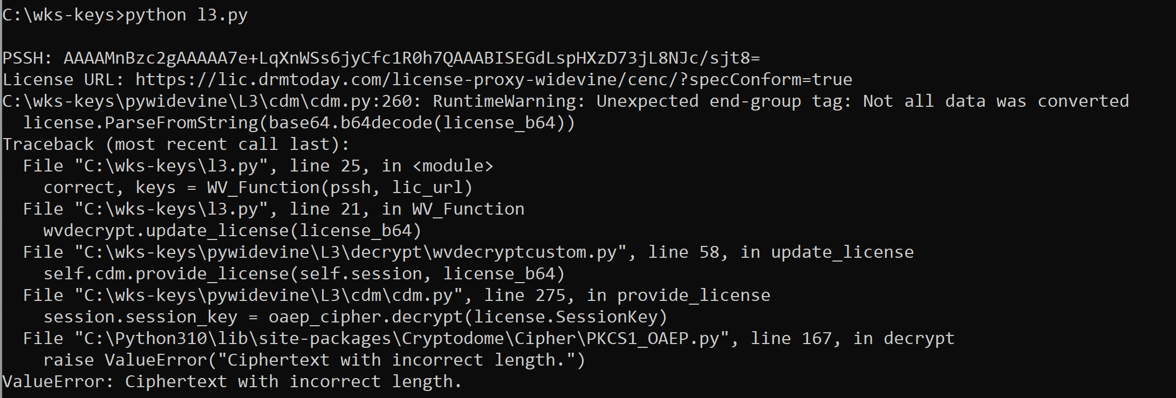Click the raise ValueError code line
1176x398 pixels.
[x=314, y=360]
